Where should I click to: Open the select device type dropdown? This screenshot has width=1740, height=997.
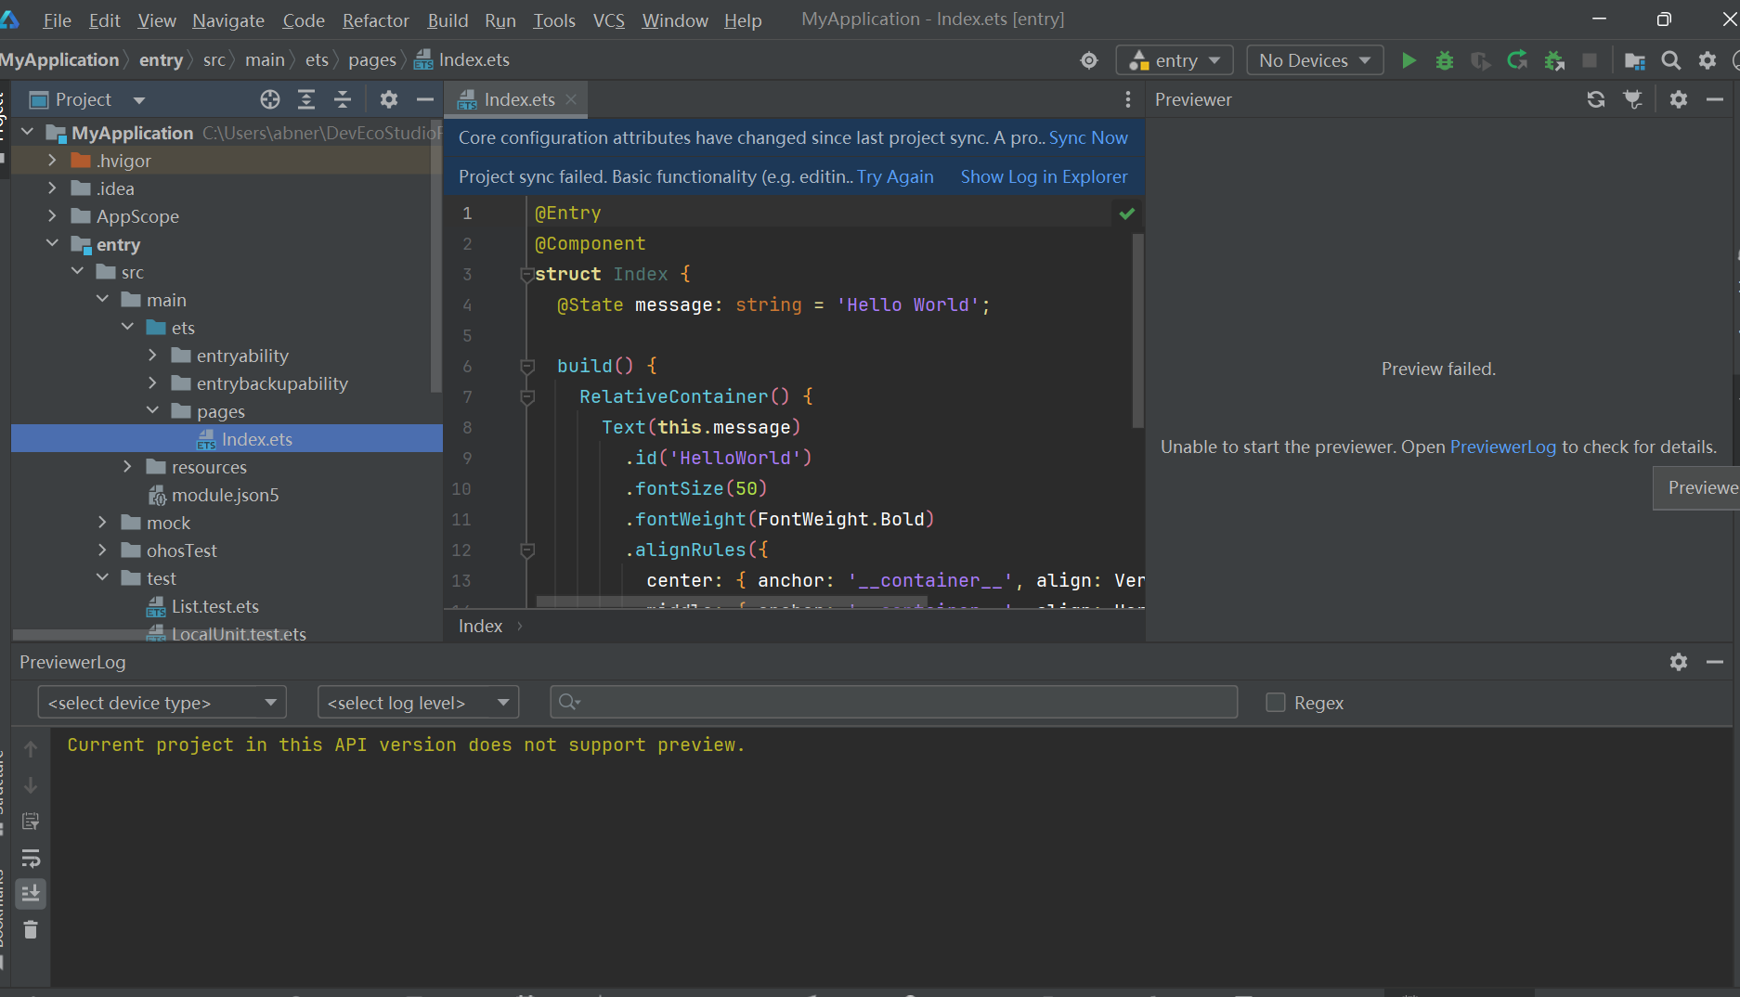[x=162, y=703]
